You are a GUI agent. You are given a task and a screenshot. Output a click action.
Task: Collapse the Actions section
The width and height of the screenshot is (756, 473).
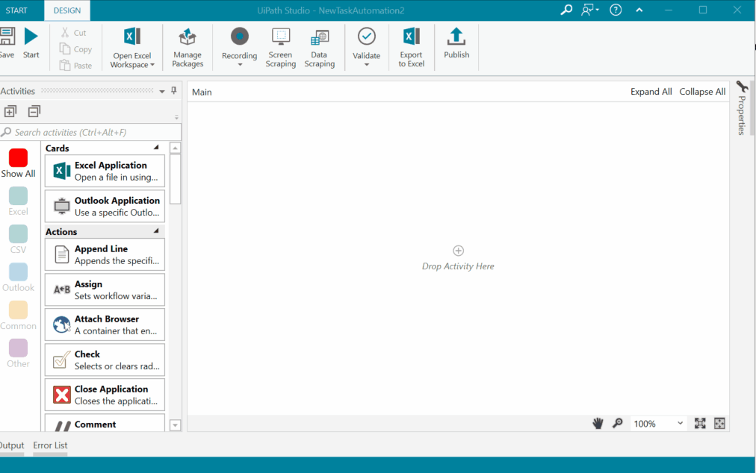click(155, 231)
